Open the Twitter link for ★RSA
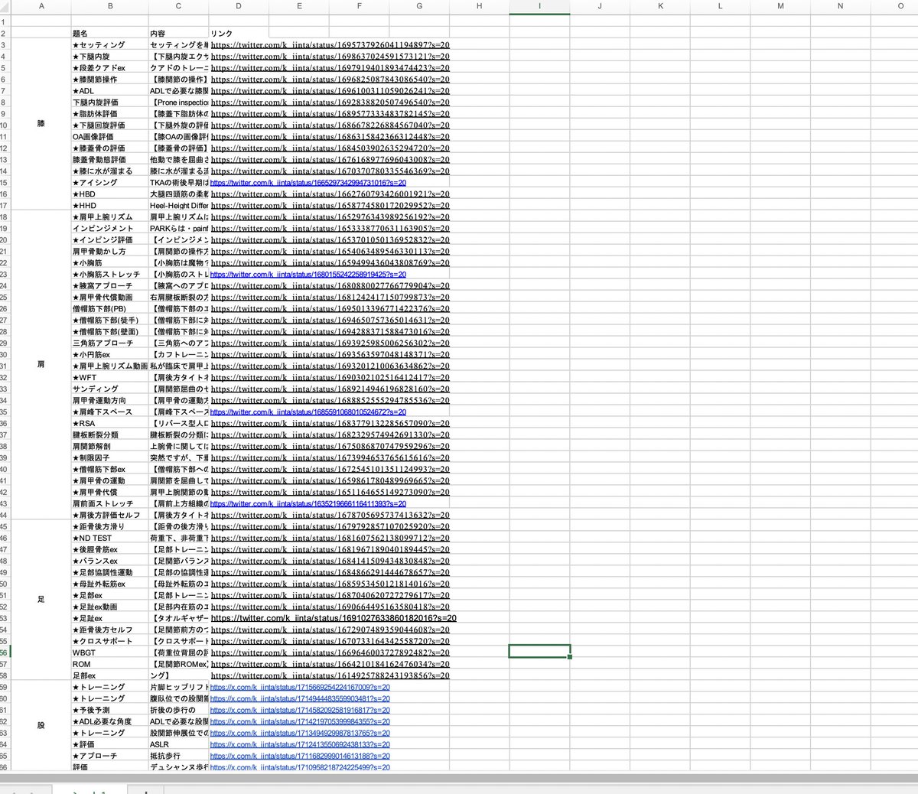918x794 pixels. pos(330,423)
